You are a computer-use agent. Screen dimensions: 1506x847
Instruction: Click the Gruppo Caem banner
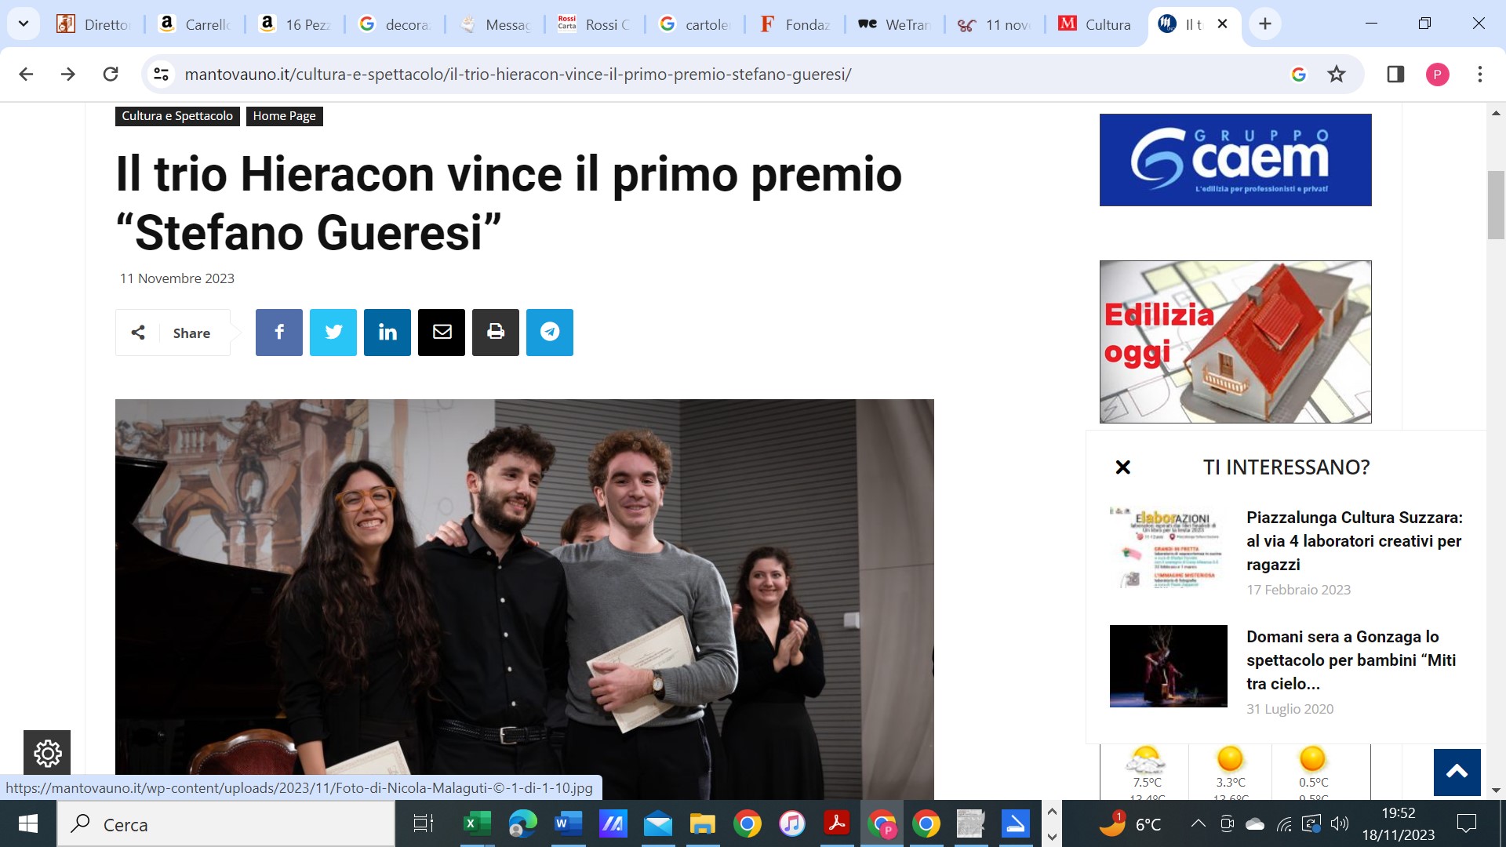coord(1235,160)
